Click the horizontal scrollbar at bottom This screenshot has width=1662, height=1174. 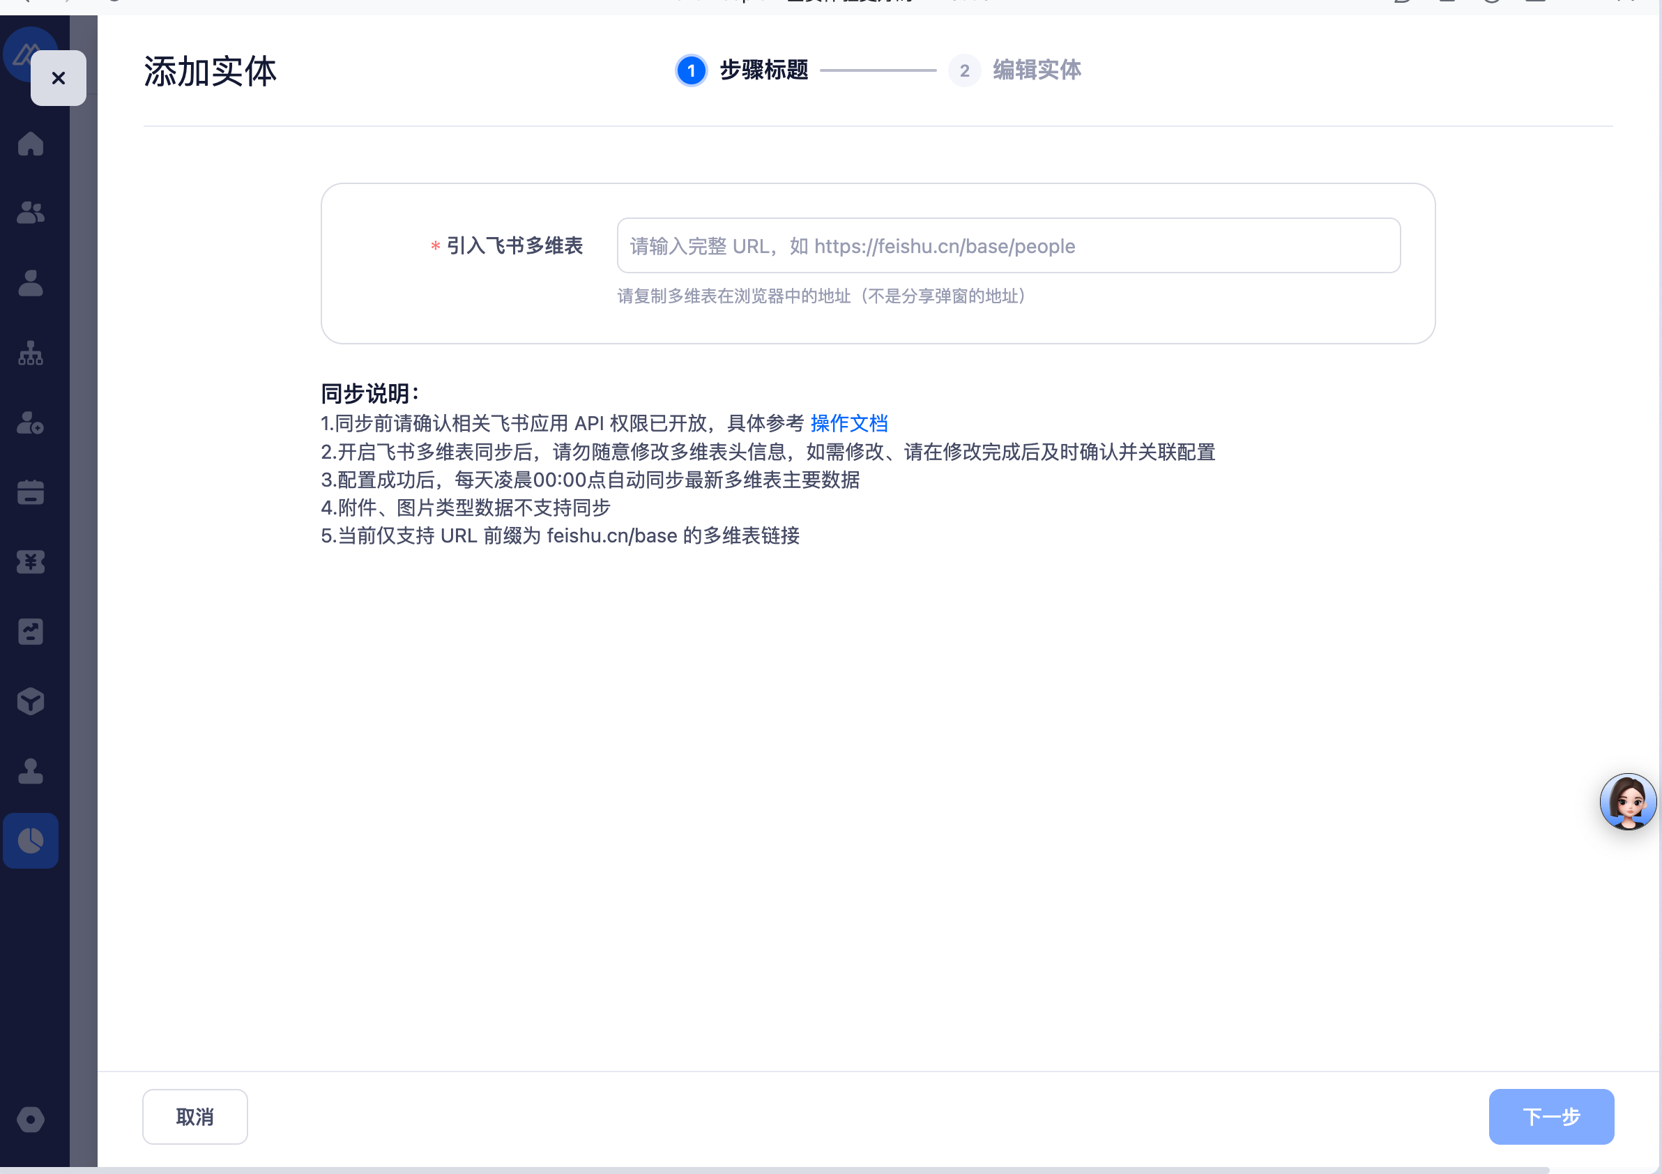coord(796,1170)
